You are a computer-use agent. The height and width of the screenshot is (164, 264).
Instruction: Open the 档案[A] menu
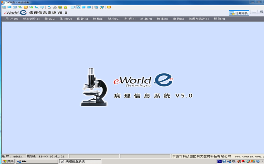point(162,19)
